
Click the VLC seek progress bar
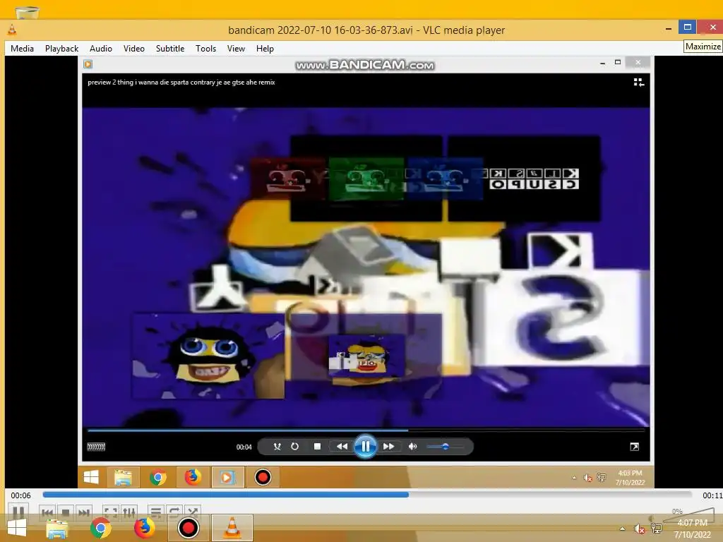(x=367, y=495)
